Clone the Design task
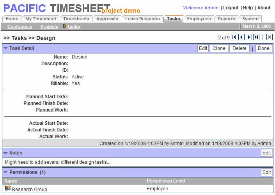The image size is (275, 195). 219,48
